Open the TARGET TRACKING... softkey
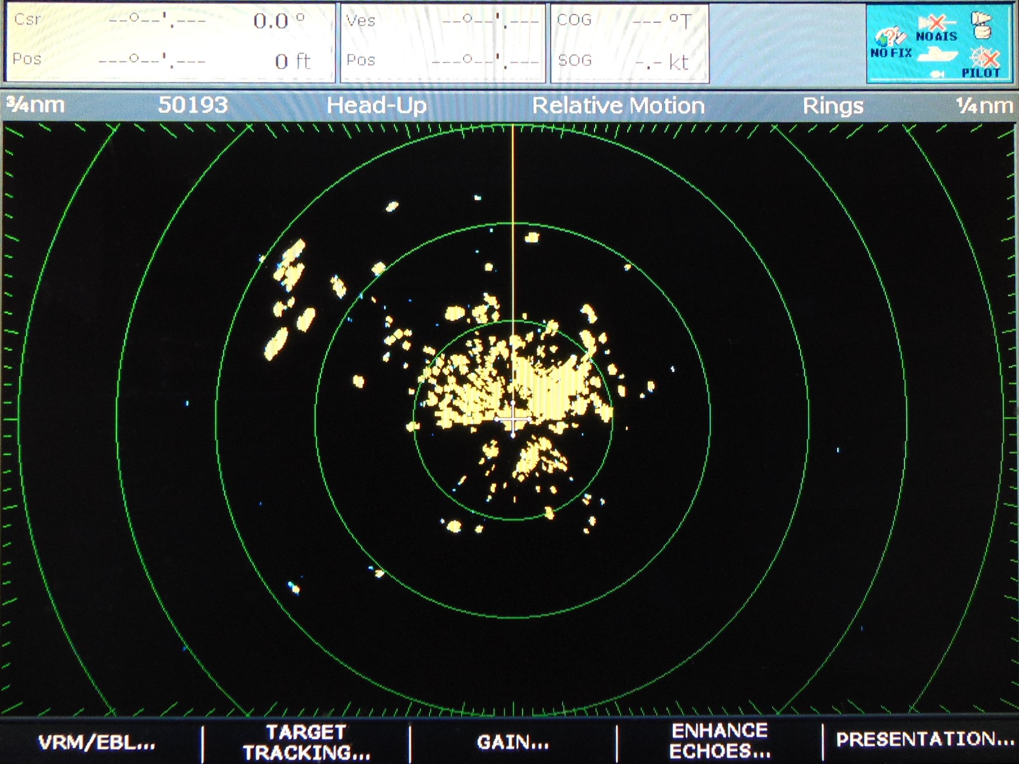 coord(306,742)
